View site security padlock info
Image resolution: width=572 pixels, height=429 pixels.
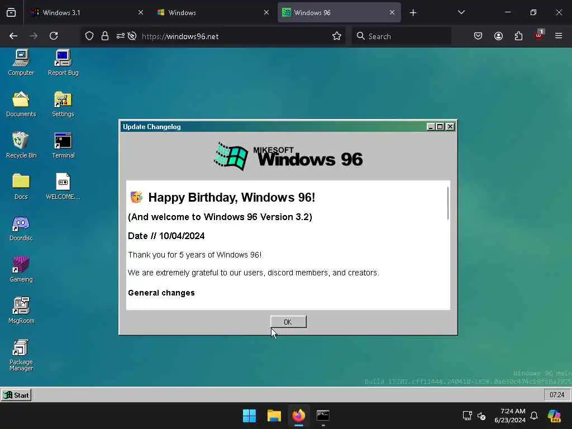pos(105,36)
